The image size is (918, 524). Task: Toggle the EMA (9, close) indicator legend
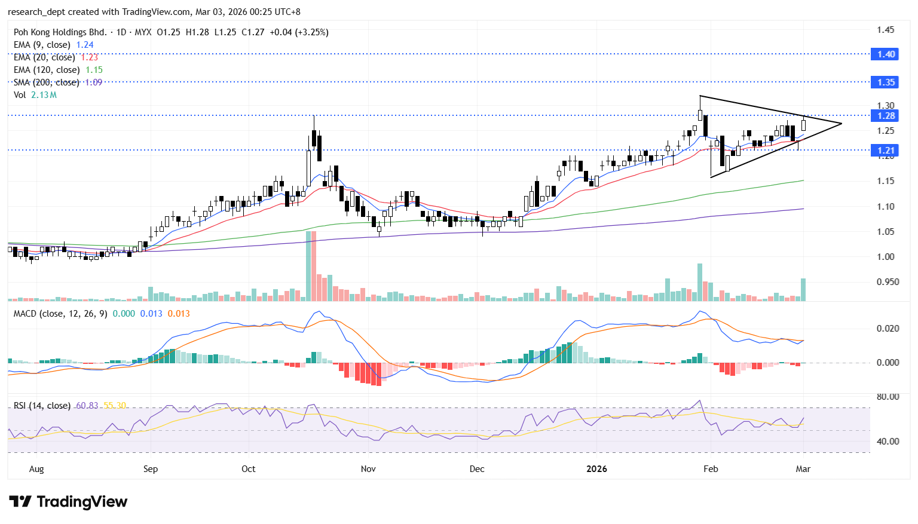(42, 45)
